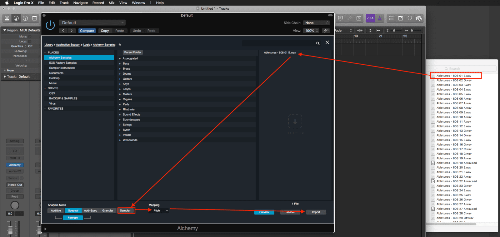Open the Mix menu in the menu bar
Screen dimensions: 500x237
pyautogui.click(x=112, y=3)
